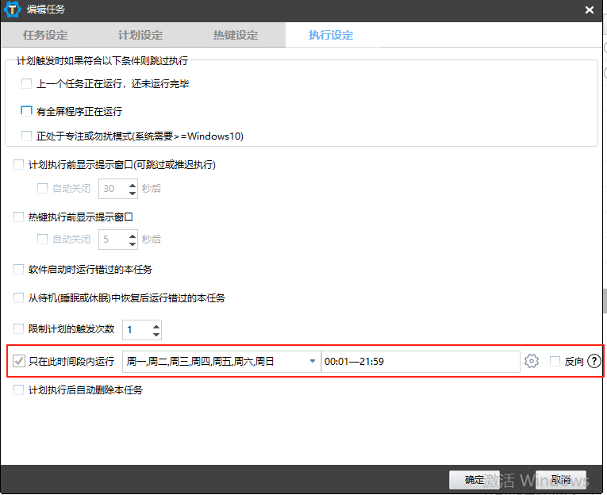Viewport: 607px width, 495px height.
Task: Decrease the 限制计划的触发次数 value with down arrow
Action: pyautogui.click(x=156, y=334)
